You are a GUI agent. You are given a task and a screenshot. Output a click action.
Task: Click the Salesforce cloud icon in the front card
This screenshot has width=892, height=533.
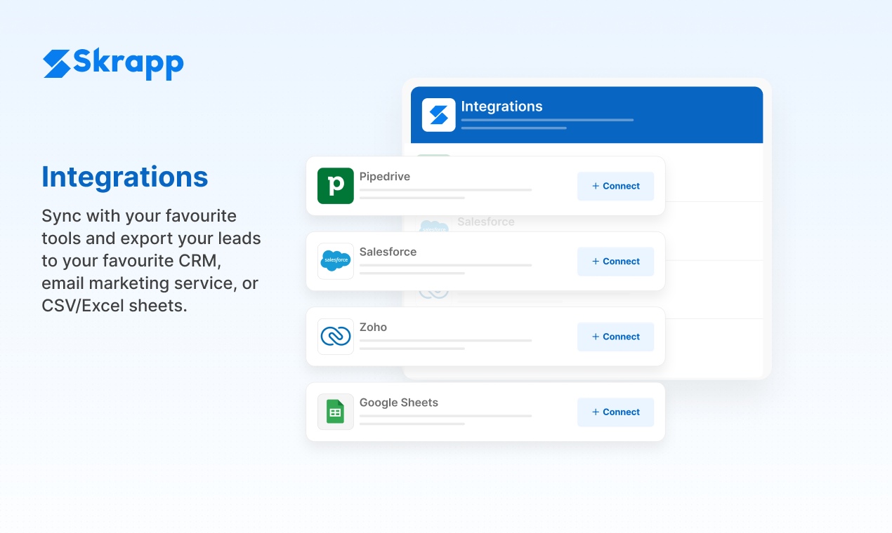point(336,261)
